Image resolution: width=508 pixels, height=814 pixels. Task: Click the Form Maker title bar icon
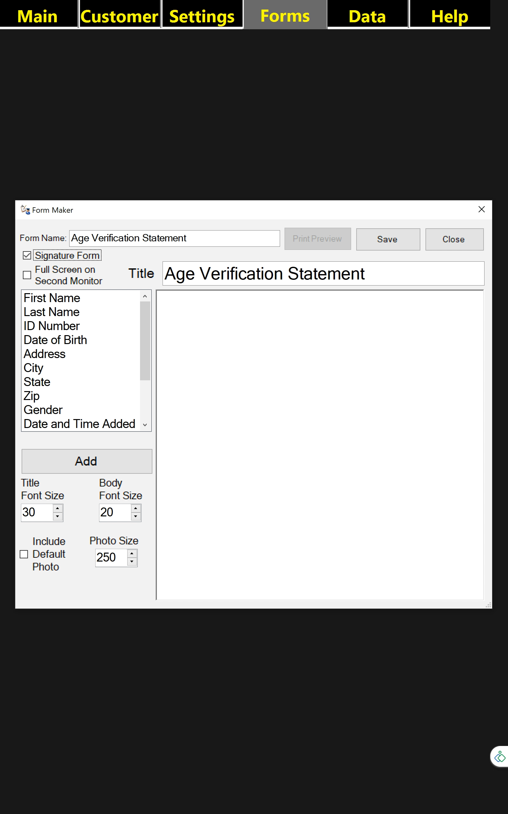[x=25, y=210]
